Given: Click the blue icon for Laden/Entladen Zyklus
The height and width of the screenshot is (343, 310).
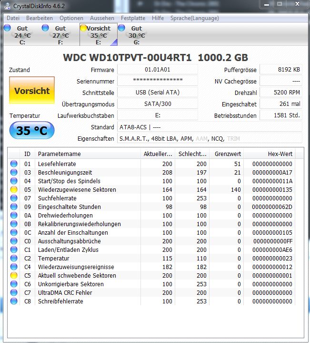Looking at the screenshot, I should tap(14, 249).
